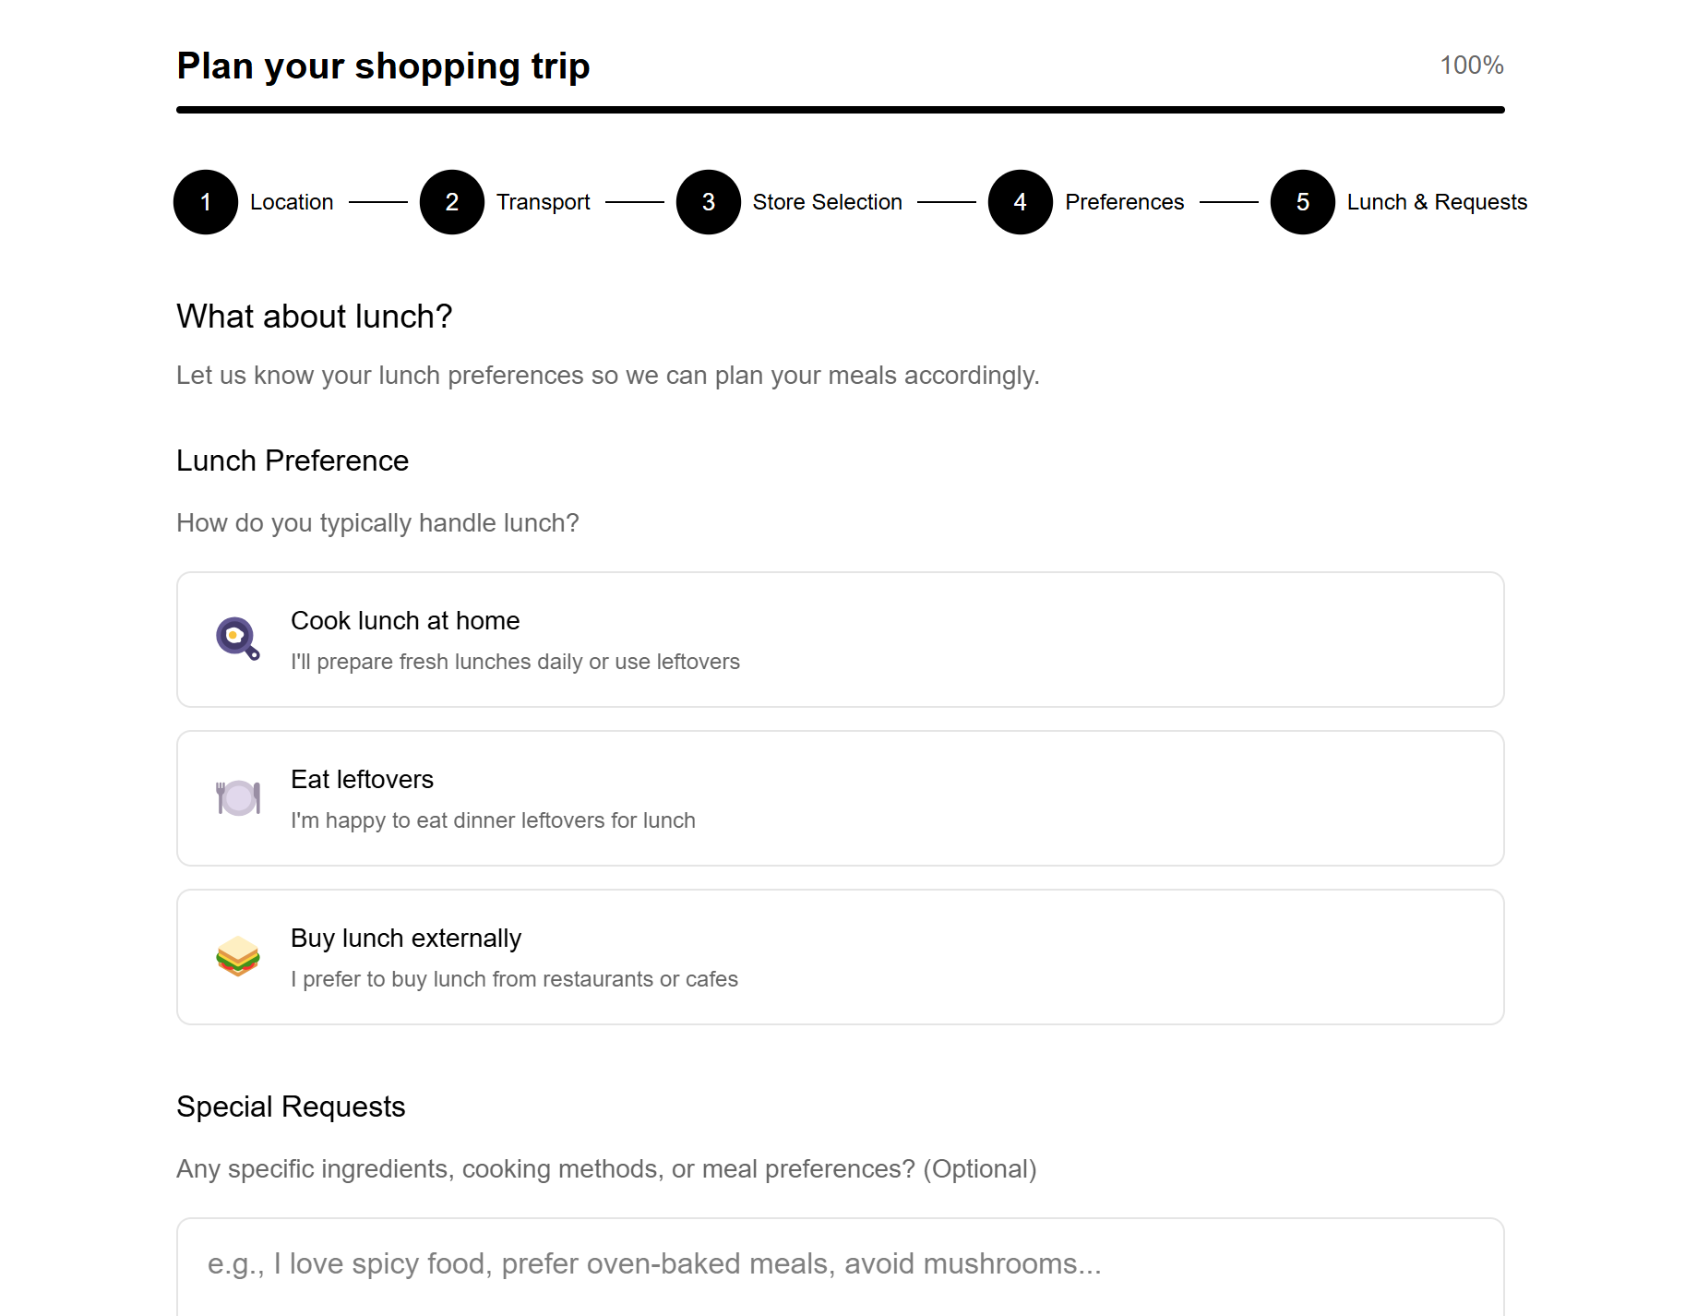Click the 100% progress indicator

[1472, 66]
